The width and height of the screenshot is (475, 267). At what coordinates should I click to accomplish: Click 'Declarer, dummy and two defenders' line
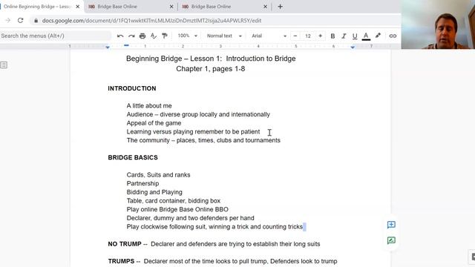pyautogui.click(x=190, y=218)
